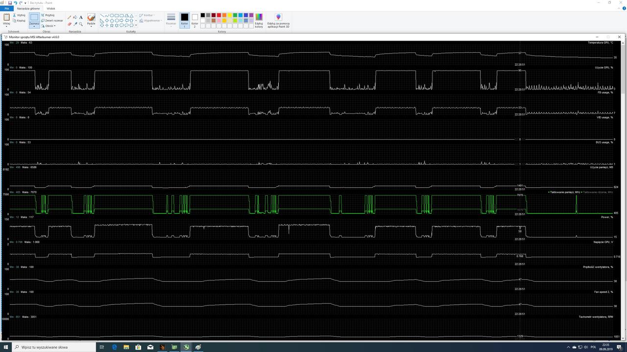Select Kolor 2 background color
The image size is (627, 352).
195,21
